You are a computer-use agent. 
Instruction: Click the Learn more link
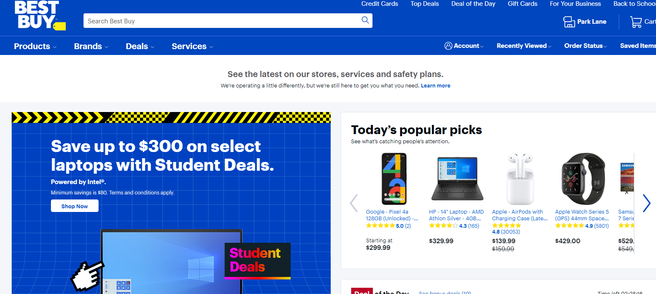click(436, 86)
